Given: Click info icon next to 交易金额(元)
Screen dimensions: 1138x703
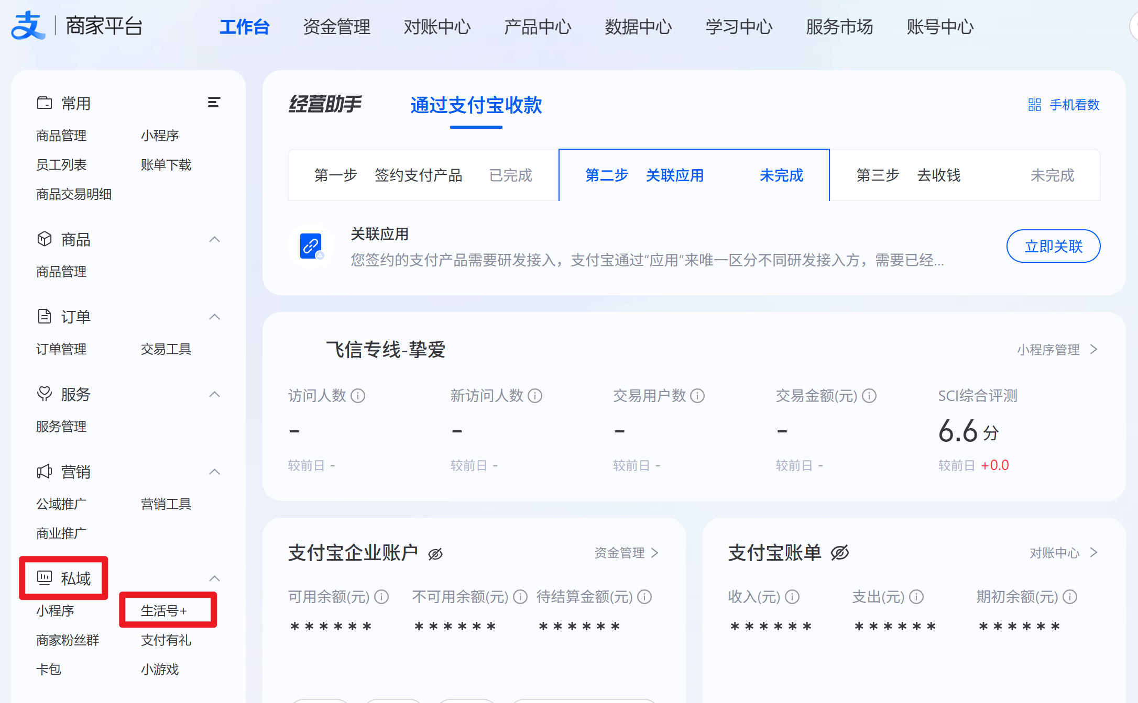Looking at the screenshot, I should click(869, 396).
